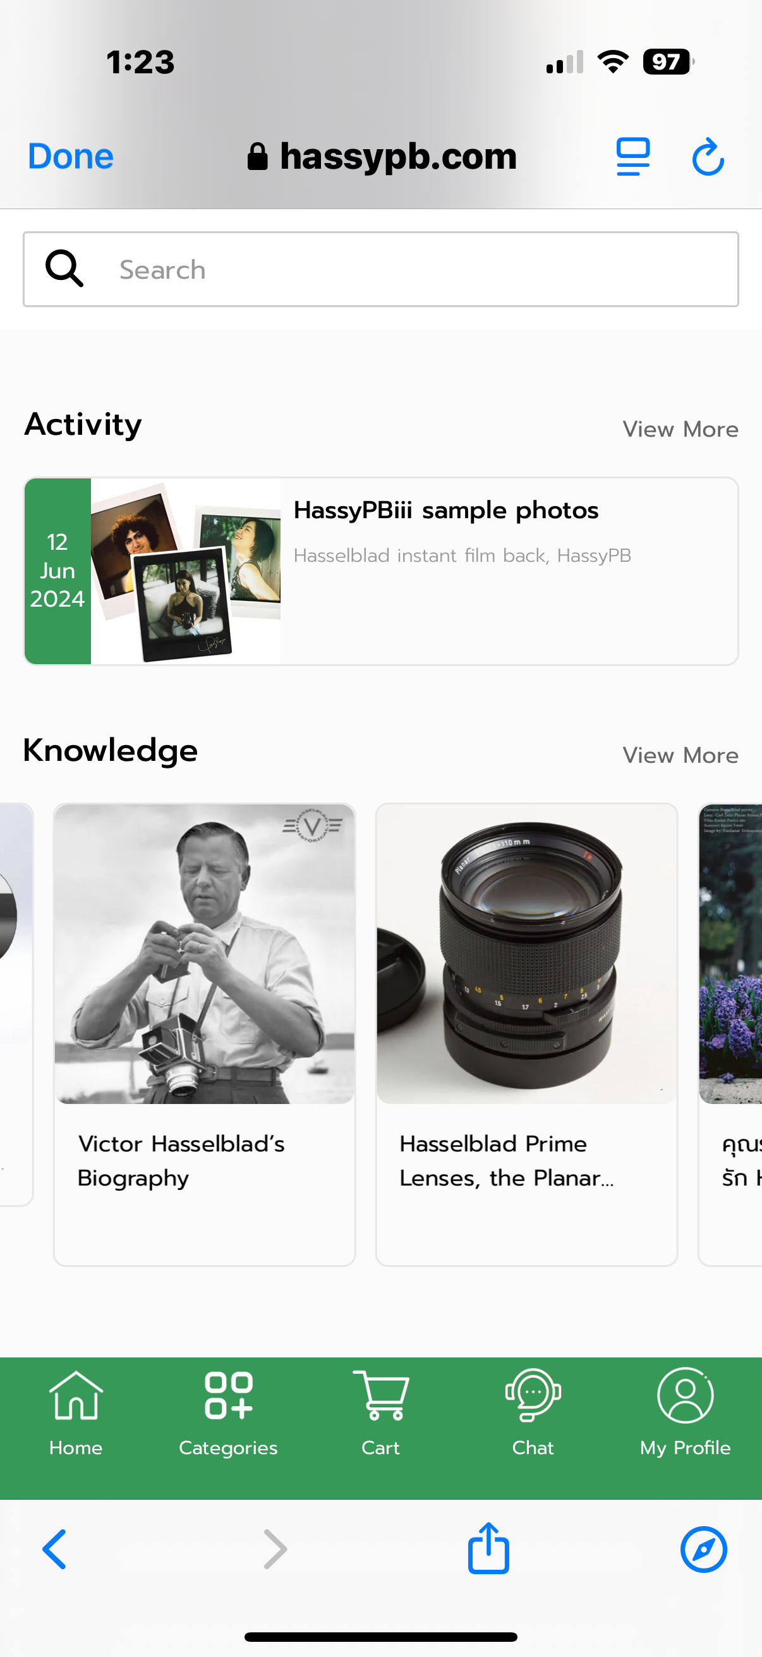Image resolution: width=762 pixels, height=1657 pixels.
Task: Open Victor Hasselblad's Biography photo card
Action: [205, 954]
